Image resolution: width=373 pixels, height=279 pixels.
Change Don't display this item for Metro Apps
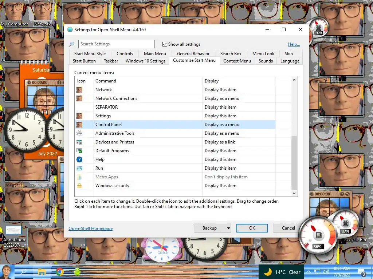(x=226, y=177)
